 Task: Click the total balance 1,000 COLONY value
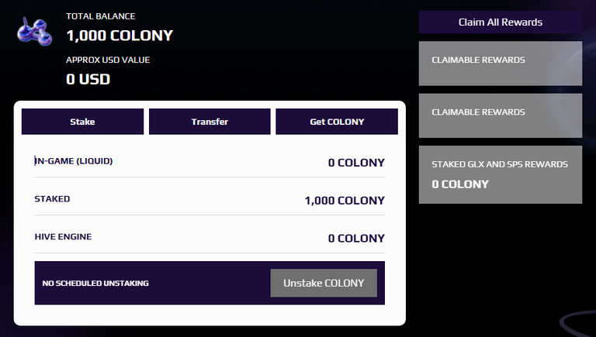coord(120,36)
